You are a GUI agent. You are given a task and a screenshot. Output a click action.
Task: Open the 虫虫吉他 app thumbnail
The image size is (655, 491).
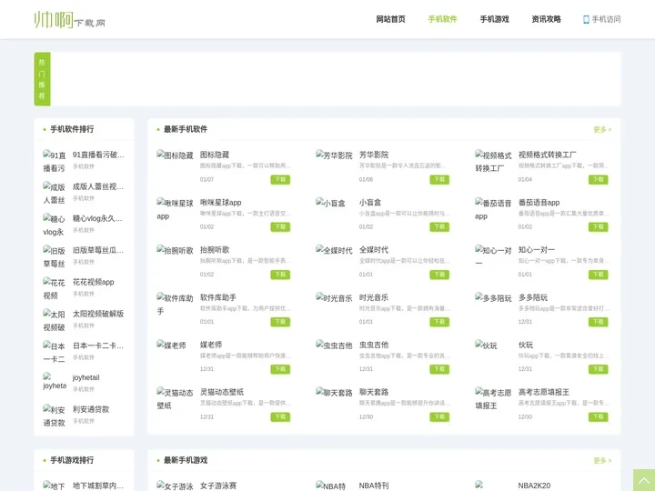pyautogui.click(x=334, y=346)
